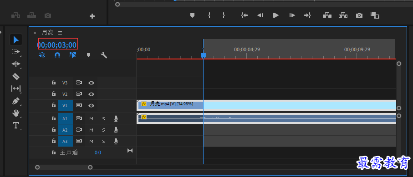Toggle sync lock on V2
The height and width of the screenshot is (177, 413).
(79, 94)
